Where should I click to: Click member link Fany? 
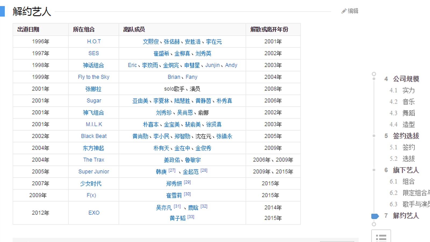click(191, 77)
